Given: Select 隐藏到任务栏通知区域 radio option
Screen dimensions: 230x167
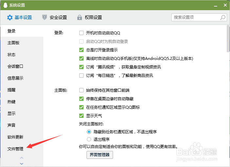Looking at the screenshot, I should pyautogui.click(x=89, y=132).
